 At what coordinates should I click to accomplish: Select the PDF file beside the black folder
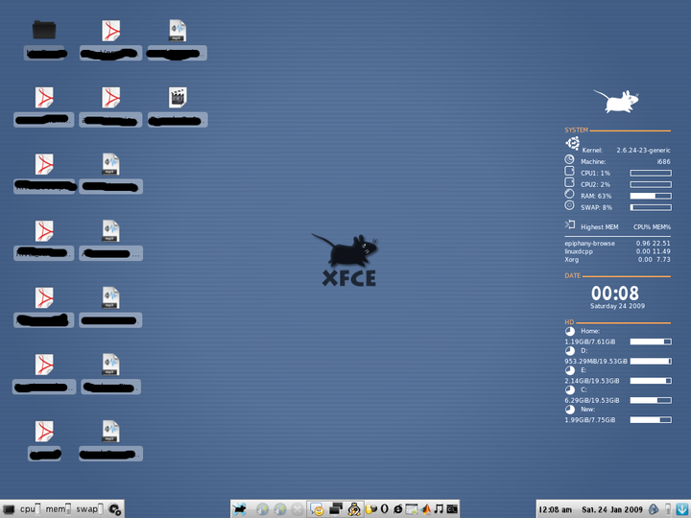111,31
